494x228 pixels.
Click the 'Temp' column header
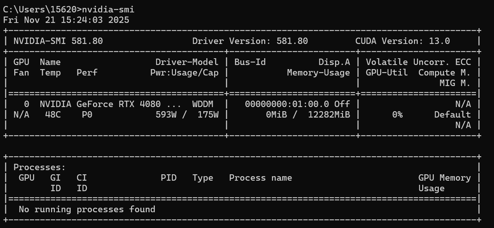(50, 72)
